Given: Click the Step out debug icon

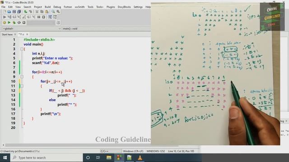Looking at the screenshot, I should pyautogui.click(x=24, y=17).
